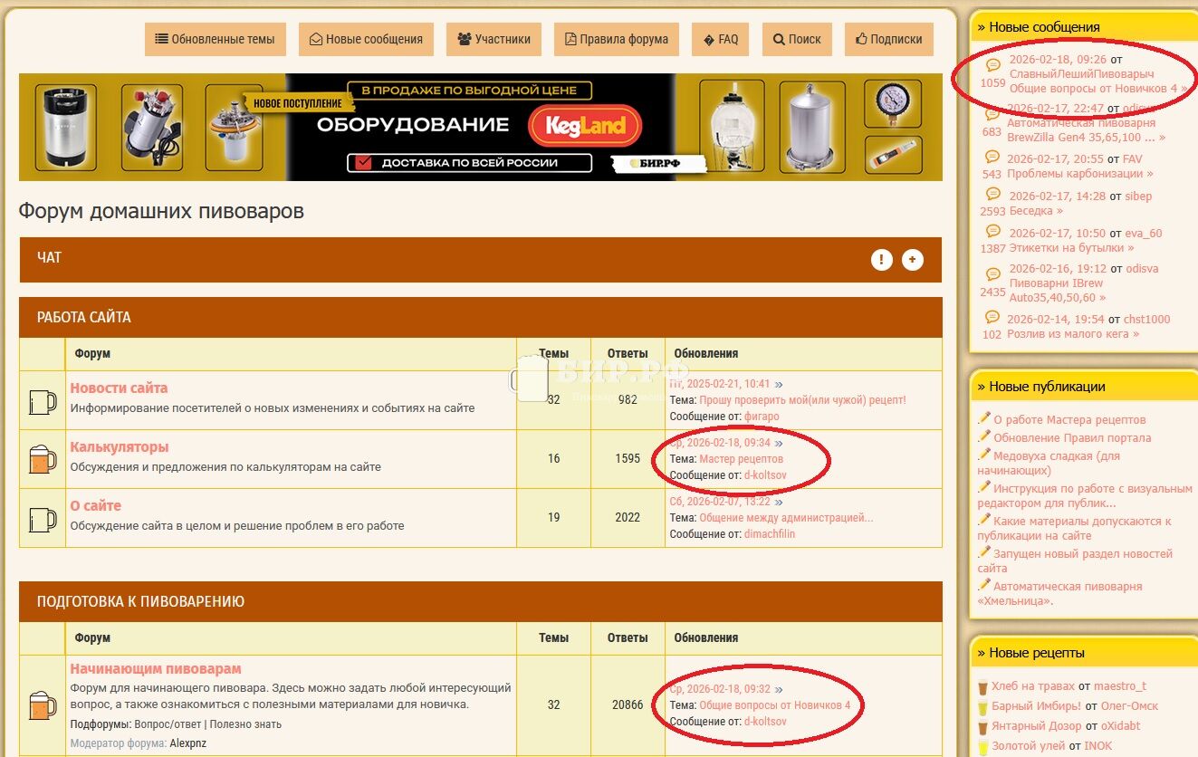The image size is (1198, 757).
Task: Open the Участники page
Action: pos(494,39)
